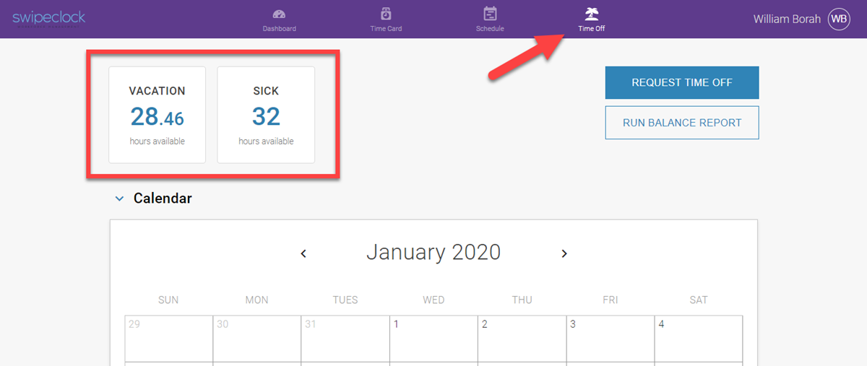Viewport: 867px width, 366px height.
Task: Select January 2 calendar cell
Action: [522, 338]
